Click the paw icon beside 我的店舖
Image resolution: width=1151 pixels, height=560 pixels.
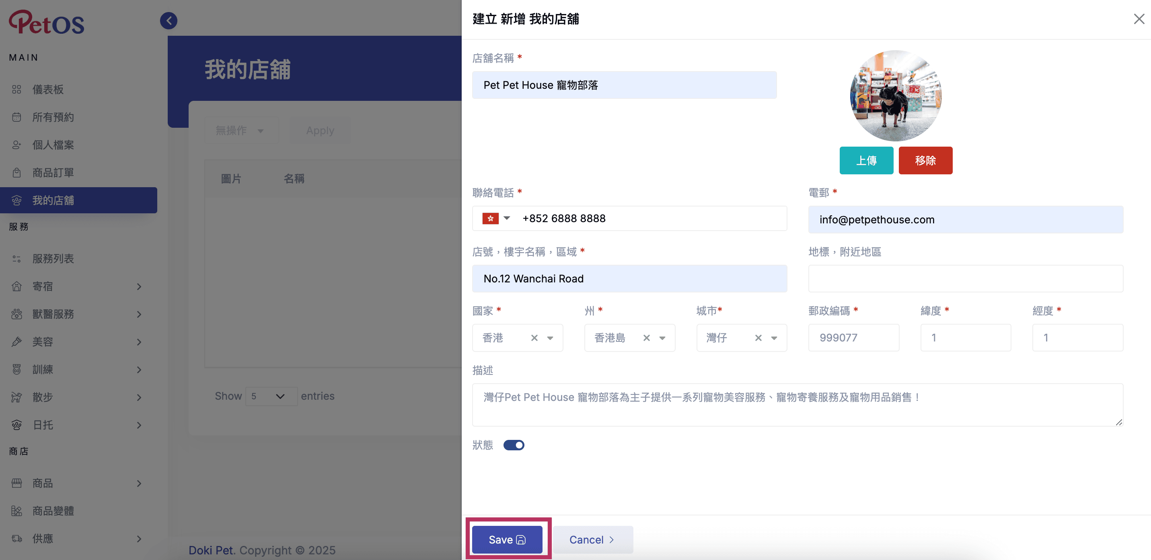16,200
